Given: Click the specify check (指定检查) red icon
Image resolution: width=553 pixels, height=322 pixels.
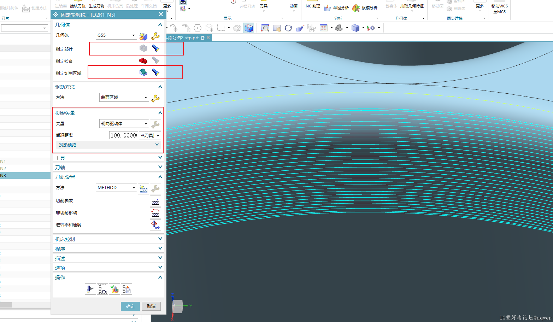Looking at the screenshot, I should pos(143,60).
